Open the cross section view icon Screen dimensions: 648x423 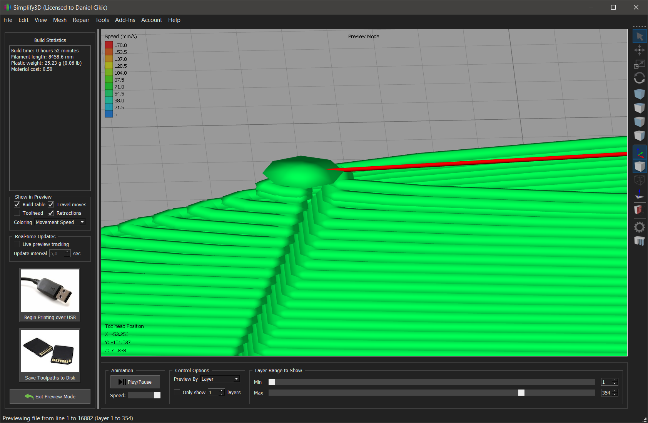[x=639, y=210]
